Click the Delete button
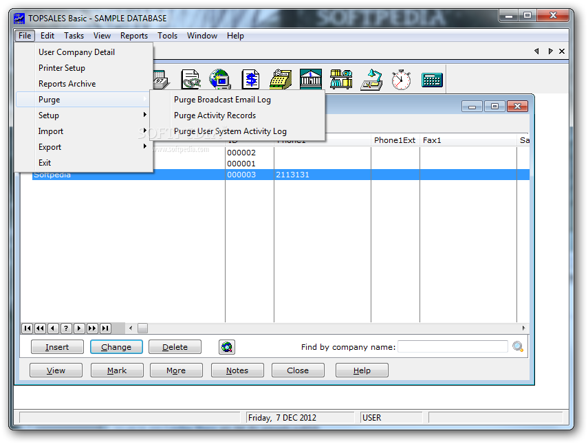 pyautogui.click(x=175, y=347)
